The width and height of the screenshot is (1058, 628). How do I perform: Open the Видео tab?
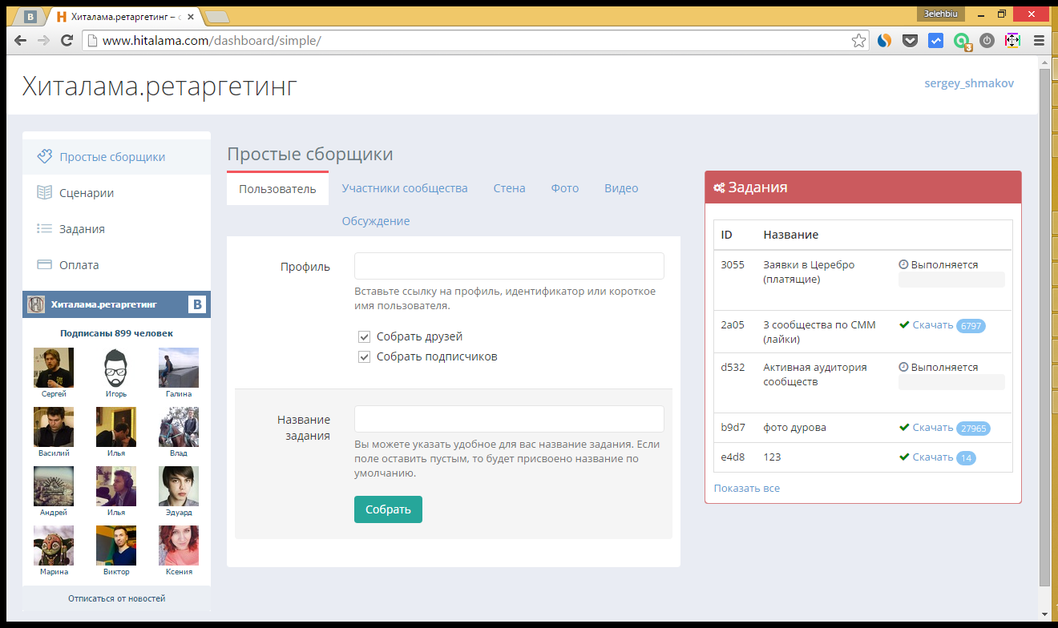(x=621, y=188)
